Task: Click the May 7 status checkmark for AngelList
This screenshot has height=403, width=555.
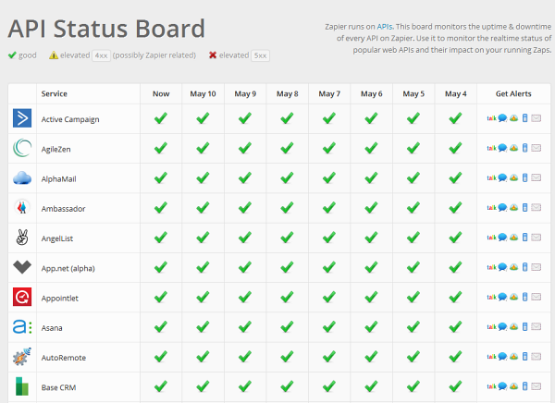Action: click(x=329, y=238)
